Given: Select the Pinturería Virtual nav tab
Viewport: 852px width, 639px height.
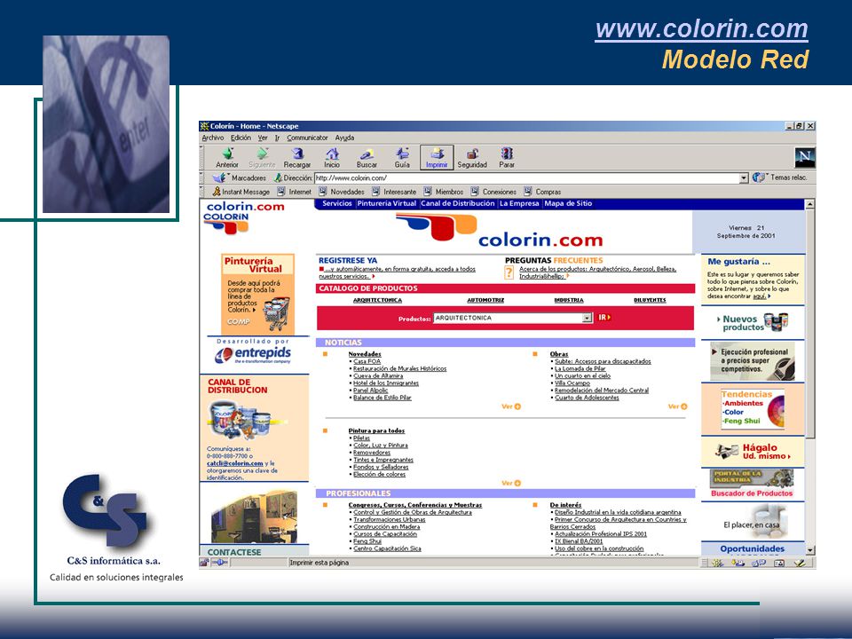Looking at the screenshot, I should click(387, 204).
